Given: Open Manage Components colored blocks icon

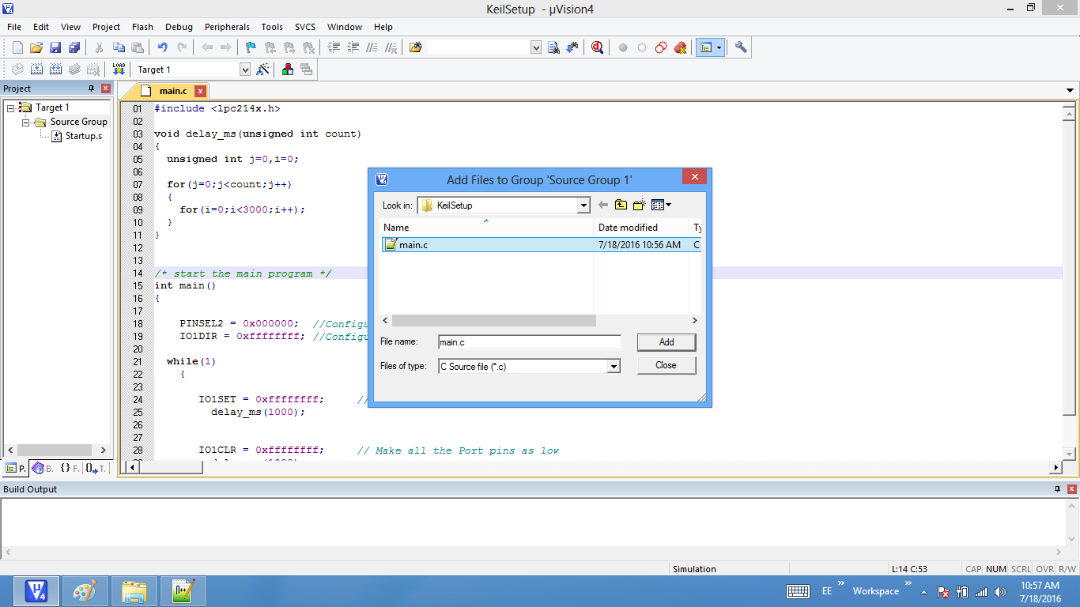Looking at the screenshot, I should [288, 70].
